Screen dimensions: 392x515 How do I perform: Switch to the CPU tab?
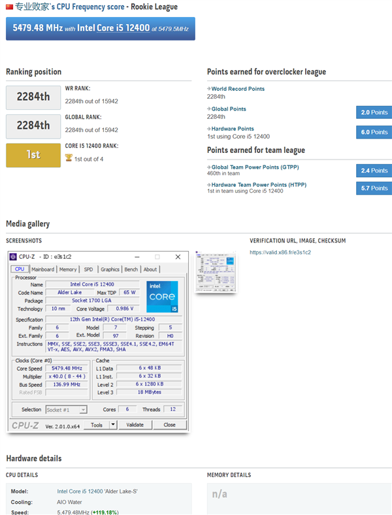pos(20,269)
